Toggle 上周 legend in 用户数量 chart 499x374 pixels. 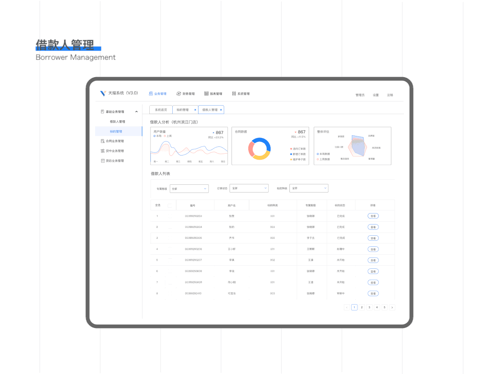(x=168, y=136)
